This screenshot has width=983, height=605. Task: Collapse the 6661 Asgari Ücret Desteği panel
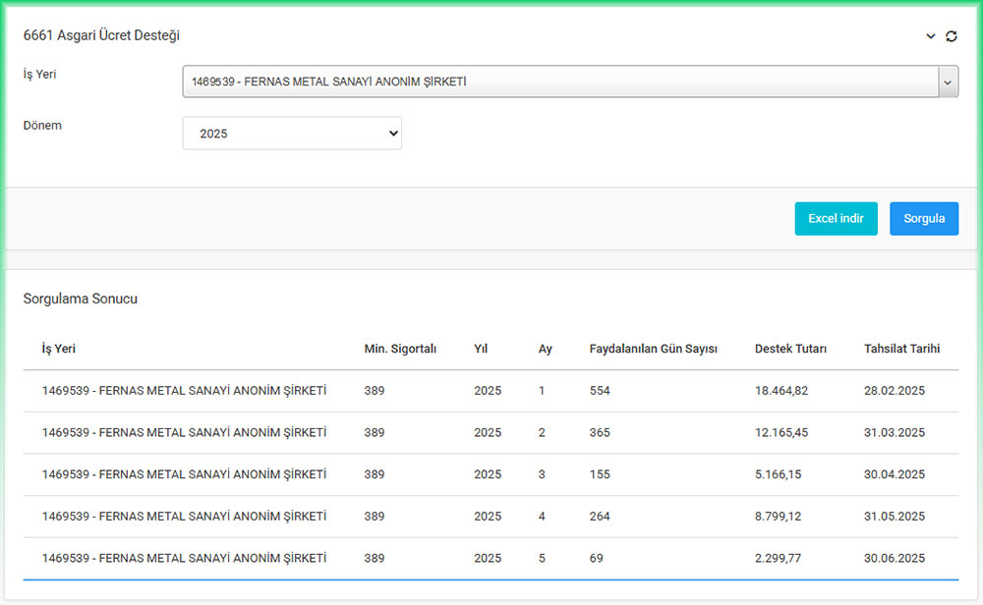click(x=931, y=36)
